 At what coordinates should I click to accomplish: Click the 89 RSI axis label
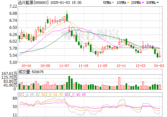coord(15,98)
